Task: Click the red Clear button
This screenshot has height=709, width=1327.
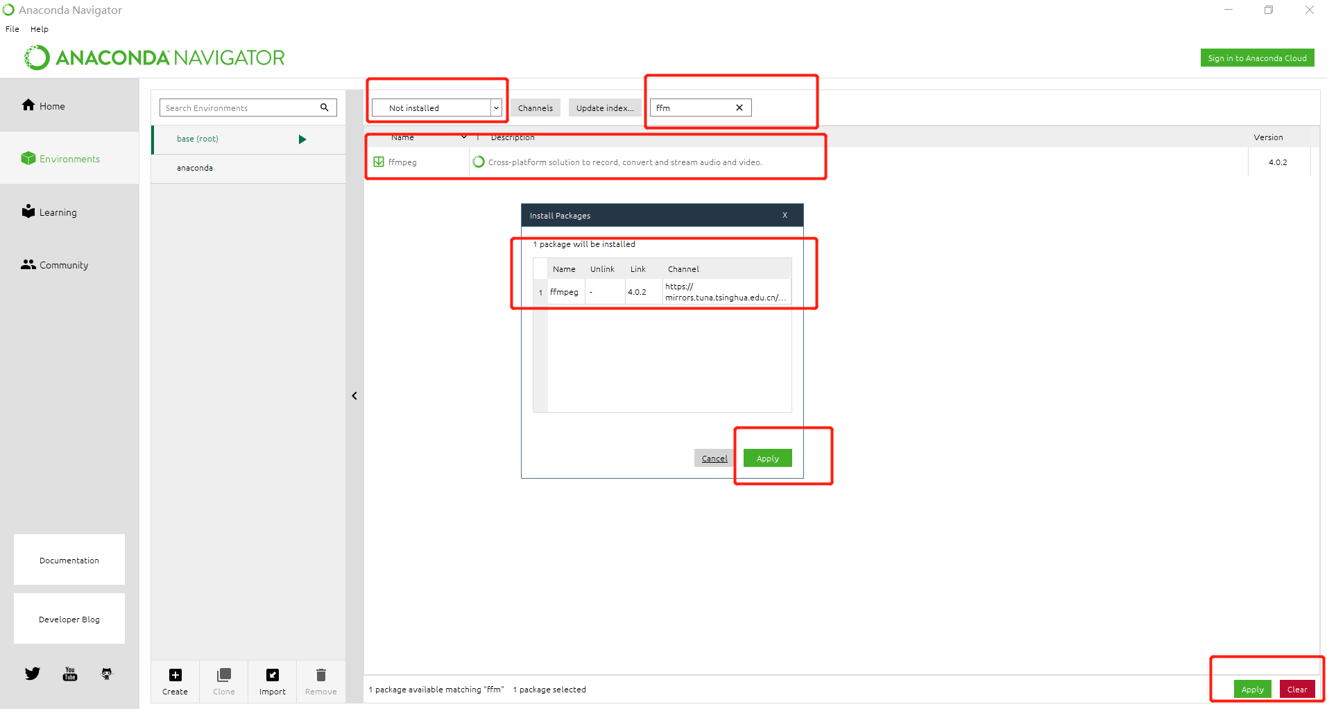Action: pyautogui.click(x=1296, y=689)
